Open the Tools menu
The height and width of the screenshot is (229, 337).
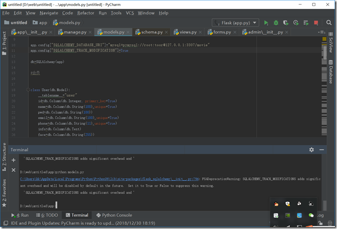(116, 13)
